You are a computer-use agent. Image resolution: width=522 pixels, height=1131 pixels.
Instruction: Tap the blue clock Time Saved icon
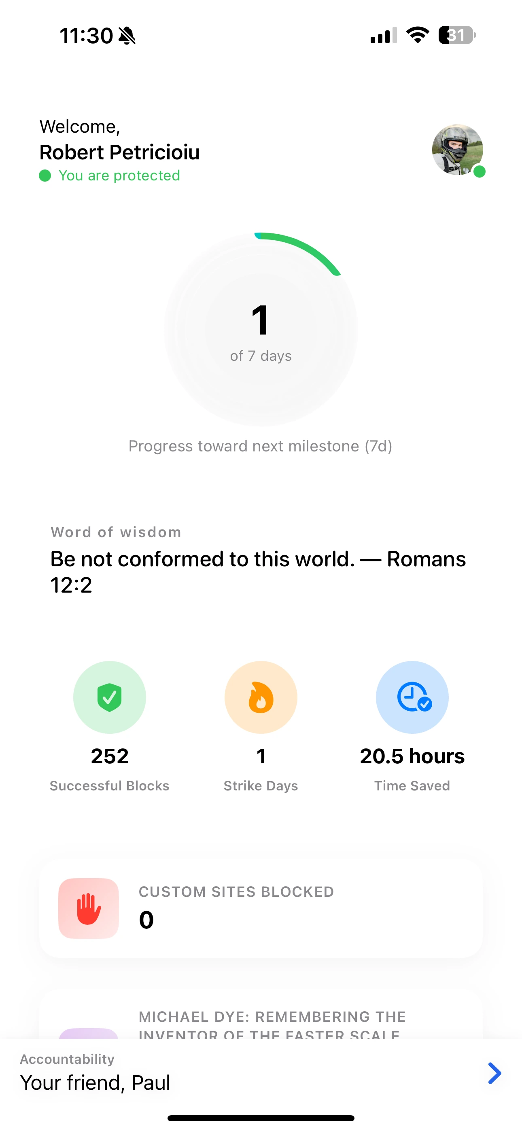412,697
